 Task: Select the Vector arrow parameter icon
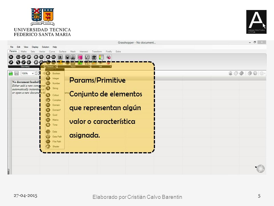11,62
